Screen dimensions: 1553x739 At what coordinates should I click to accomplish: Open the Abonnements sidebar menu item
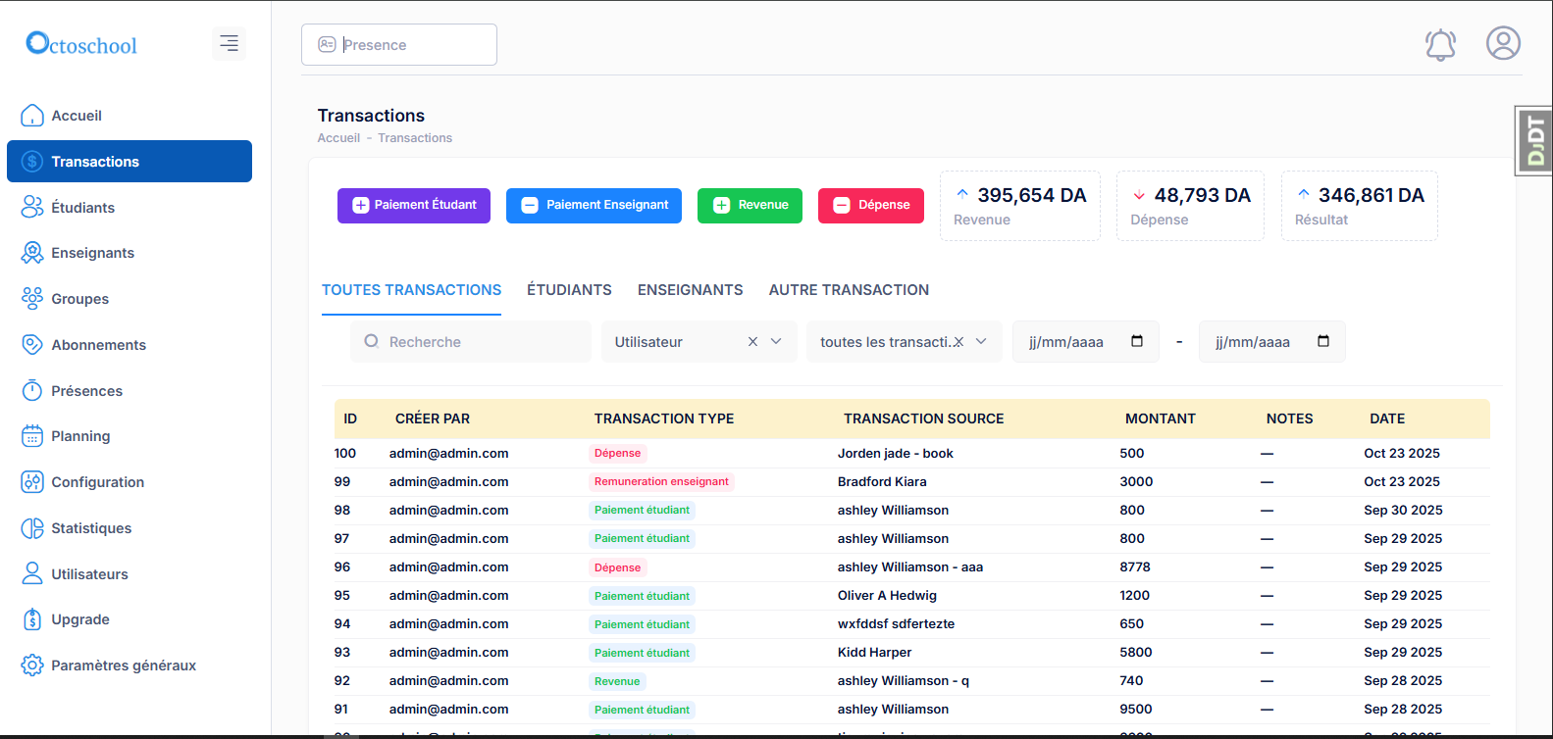coord(98,345)
